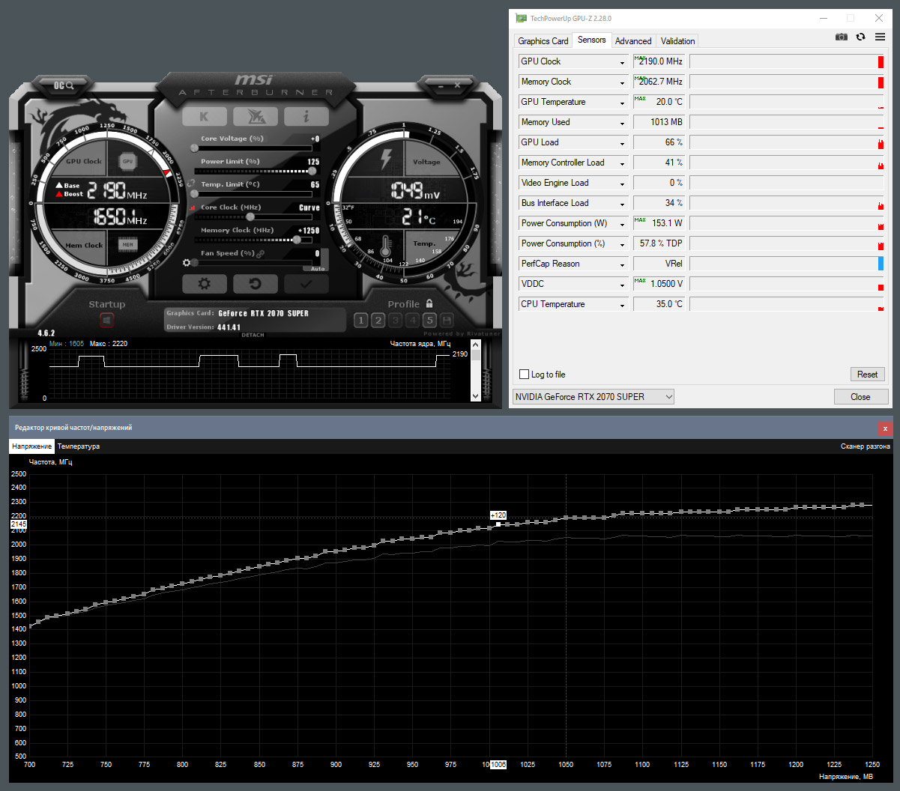Open the MSI fighter-jet icon button
This screenshot has height=791, width=900.
256,116
